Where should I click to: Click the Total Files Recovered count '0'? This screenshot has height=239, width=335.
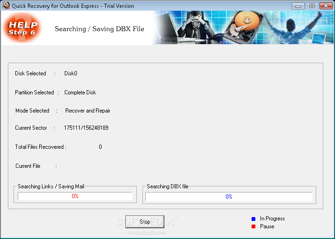point(101,147)
